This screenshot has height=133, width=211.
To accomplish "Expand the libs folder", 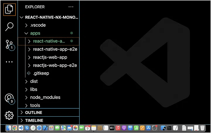I will pyautogui.click(x=49, y=89).
